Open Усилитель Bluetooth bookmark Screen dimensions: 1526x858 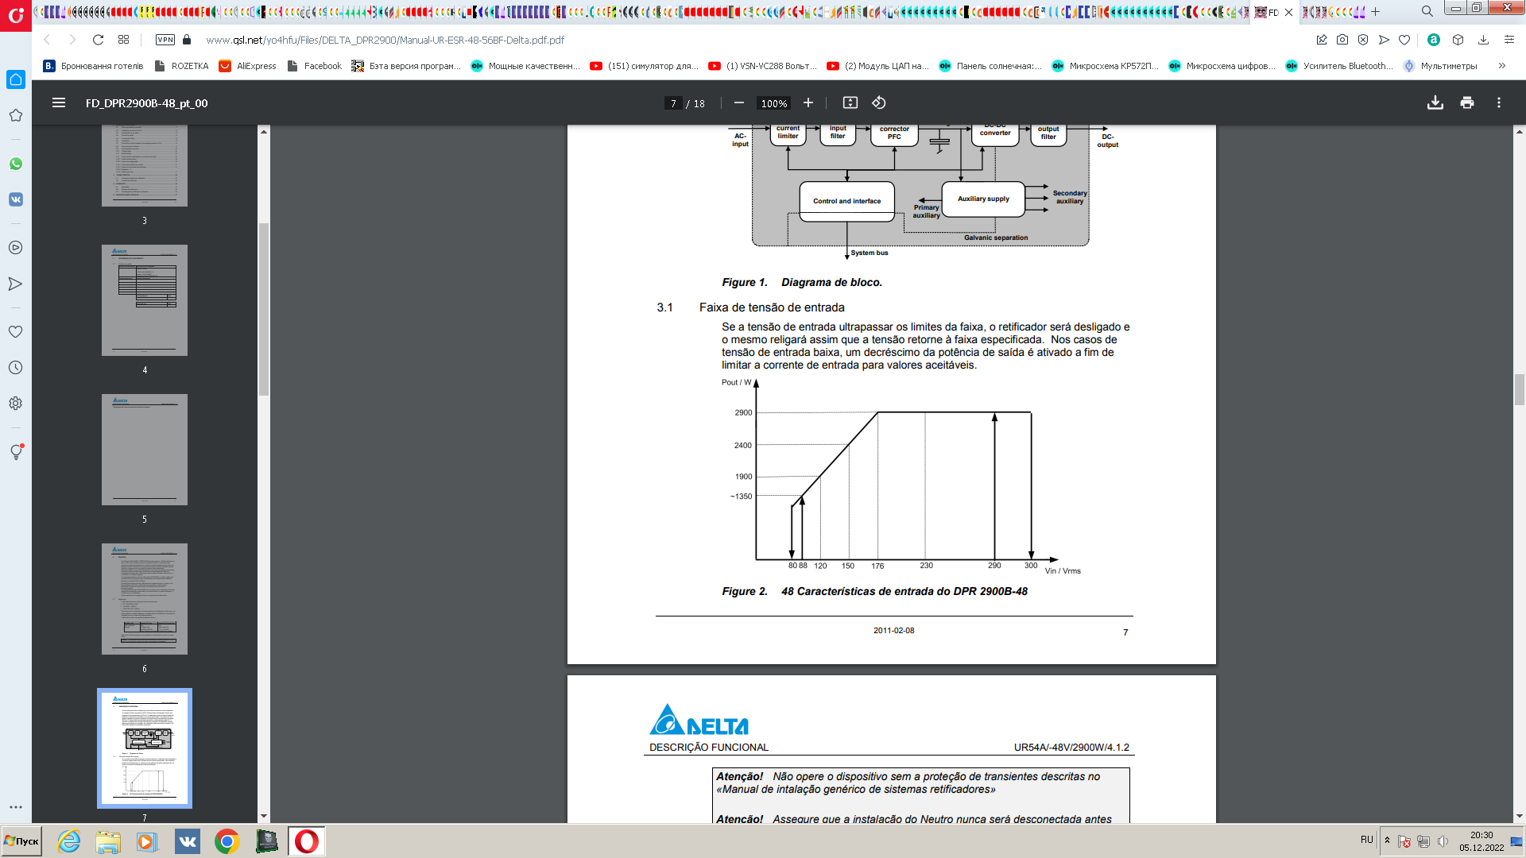pos(1339,66)
